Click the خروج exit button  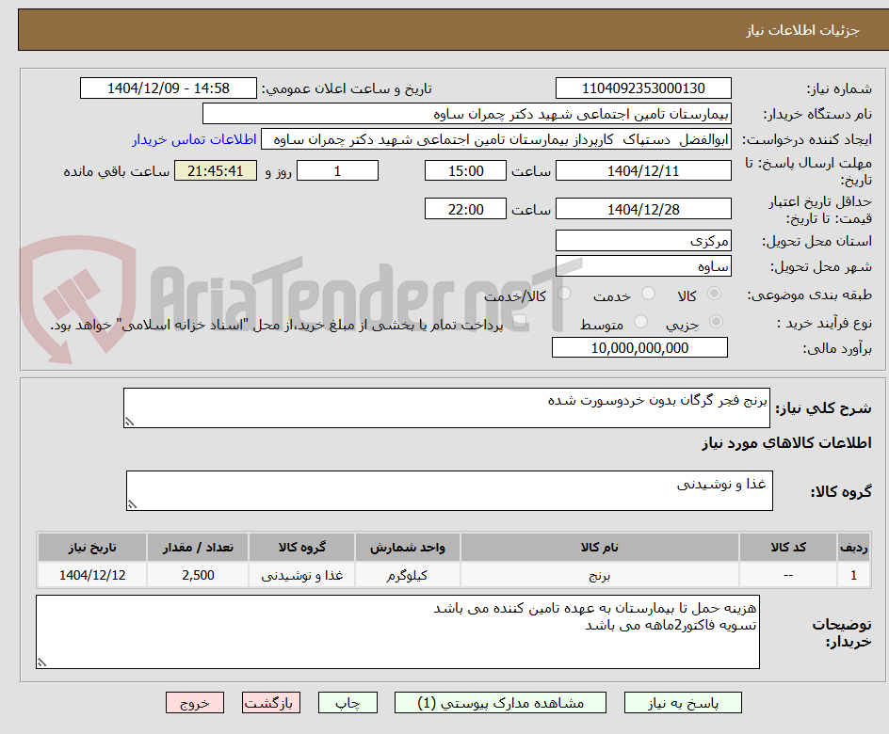[194, 703]
